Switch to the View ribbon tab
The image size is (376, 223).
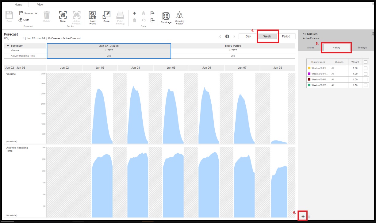(40, 5)
